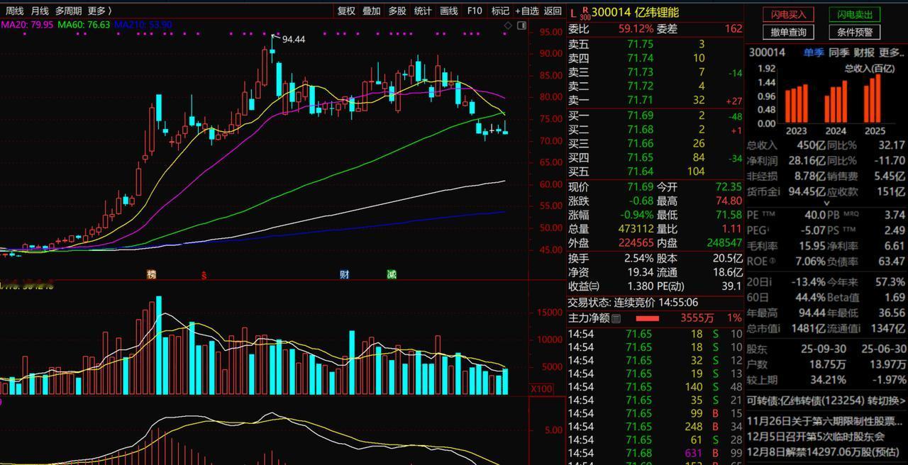Open the red S marker on the chart
The image size is (908, 465).
pos(204,274)
